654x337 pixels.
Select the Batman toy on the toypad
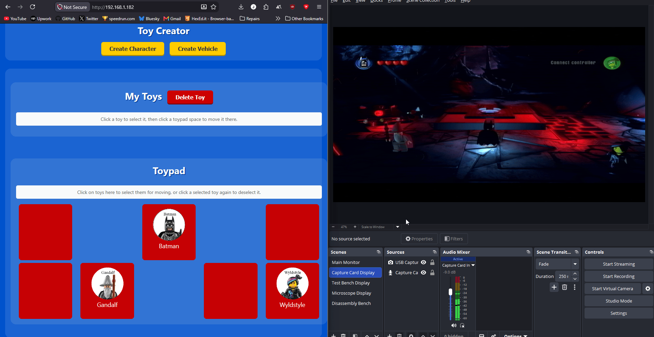[169, 232]
